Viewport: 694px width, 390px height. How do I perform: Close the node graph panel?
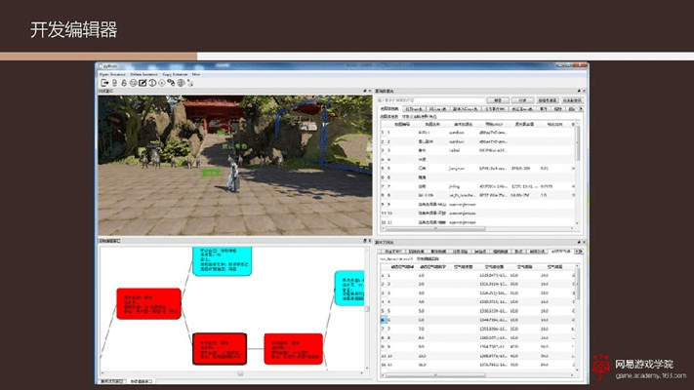pyautogui.click(x=370, y=241)
